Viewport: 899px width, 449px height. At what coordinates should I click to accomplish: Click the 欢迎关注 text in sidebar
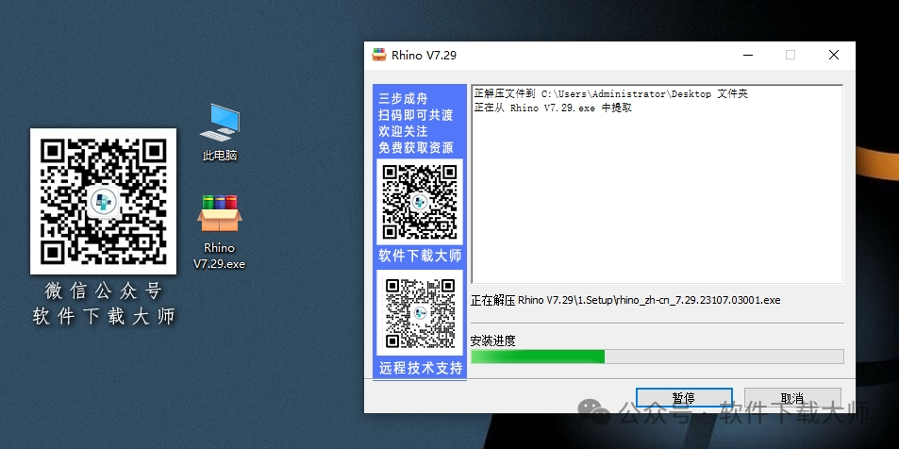click(403, 131)
